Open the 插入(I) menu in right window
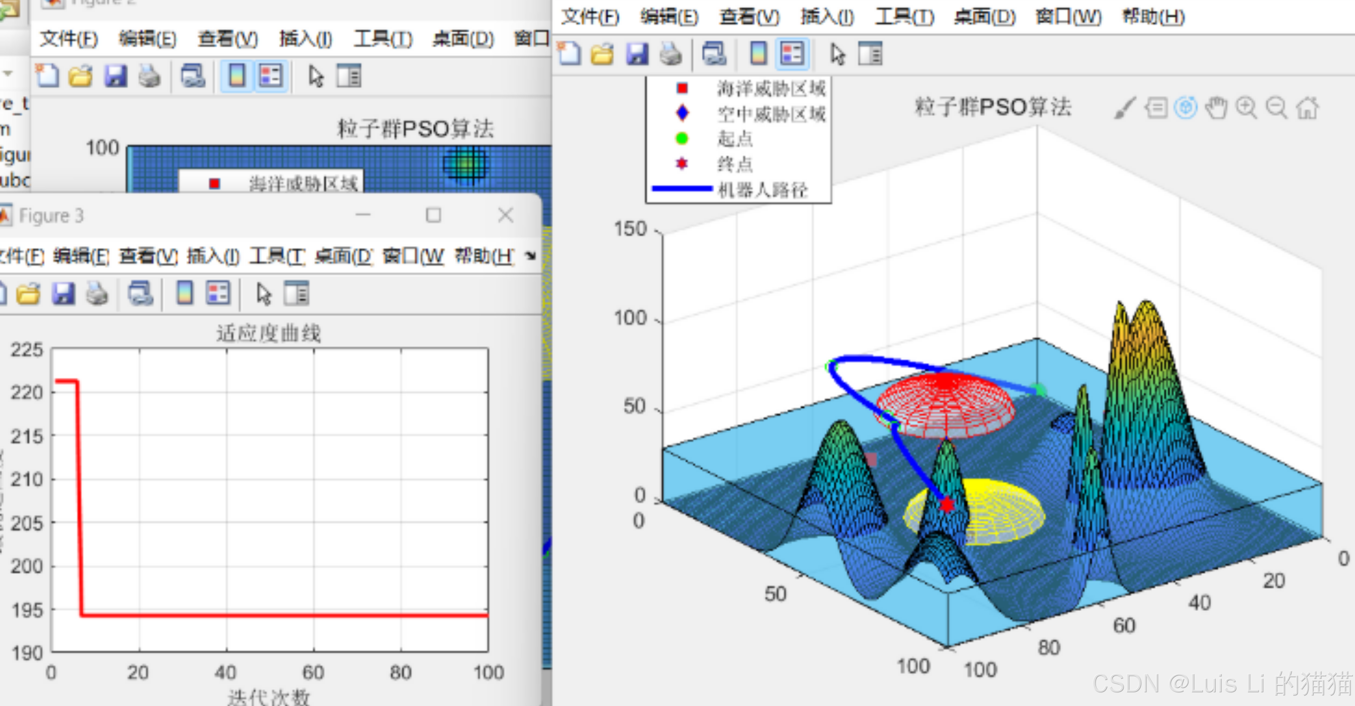 click(827, 17)
